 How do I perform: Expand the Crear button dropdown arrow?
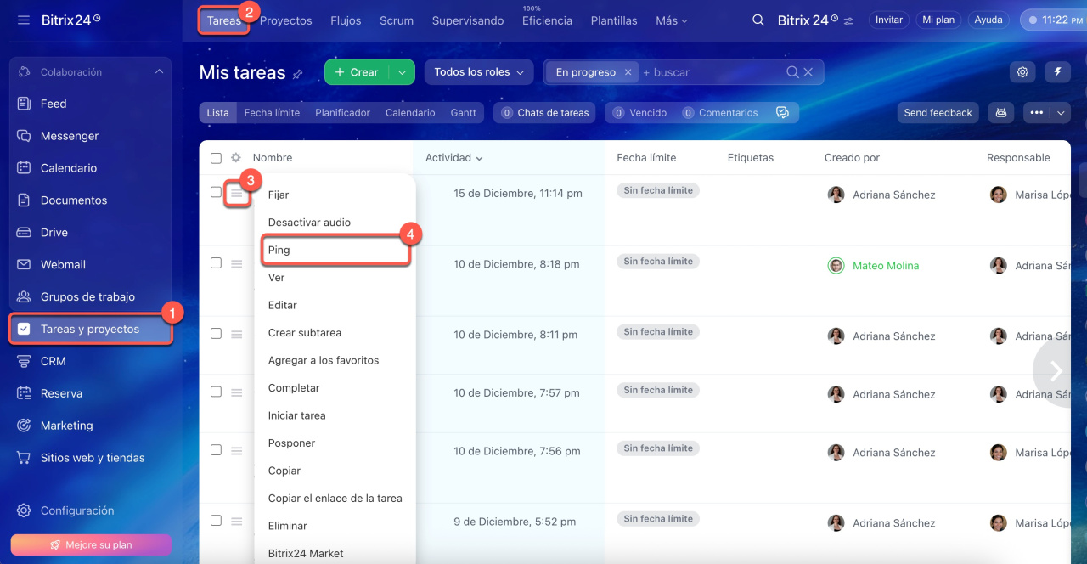tap(402, 72)
